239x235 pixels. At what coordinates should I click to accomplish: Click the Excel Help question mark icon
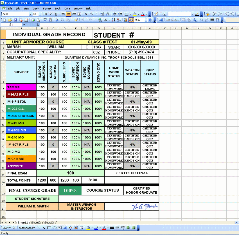click(x=150, y=20)
